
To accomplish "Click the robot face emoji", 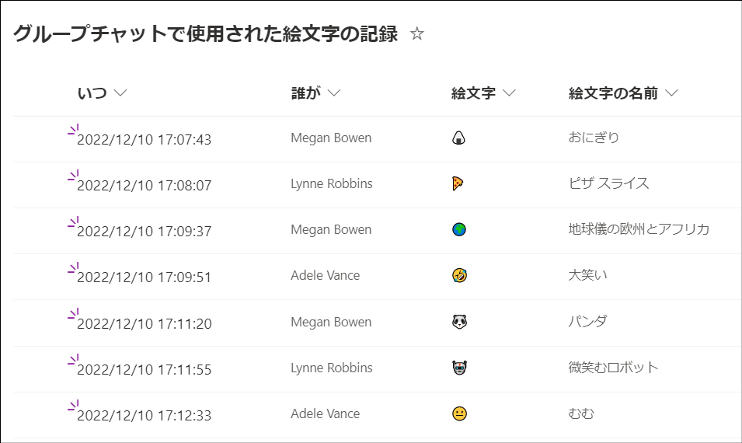I will (x=459, y=368).
